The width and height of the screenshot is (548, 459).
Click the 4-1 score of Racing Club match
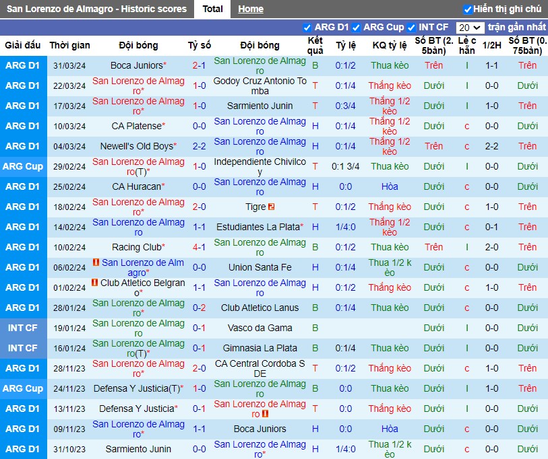pos(199,248)
